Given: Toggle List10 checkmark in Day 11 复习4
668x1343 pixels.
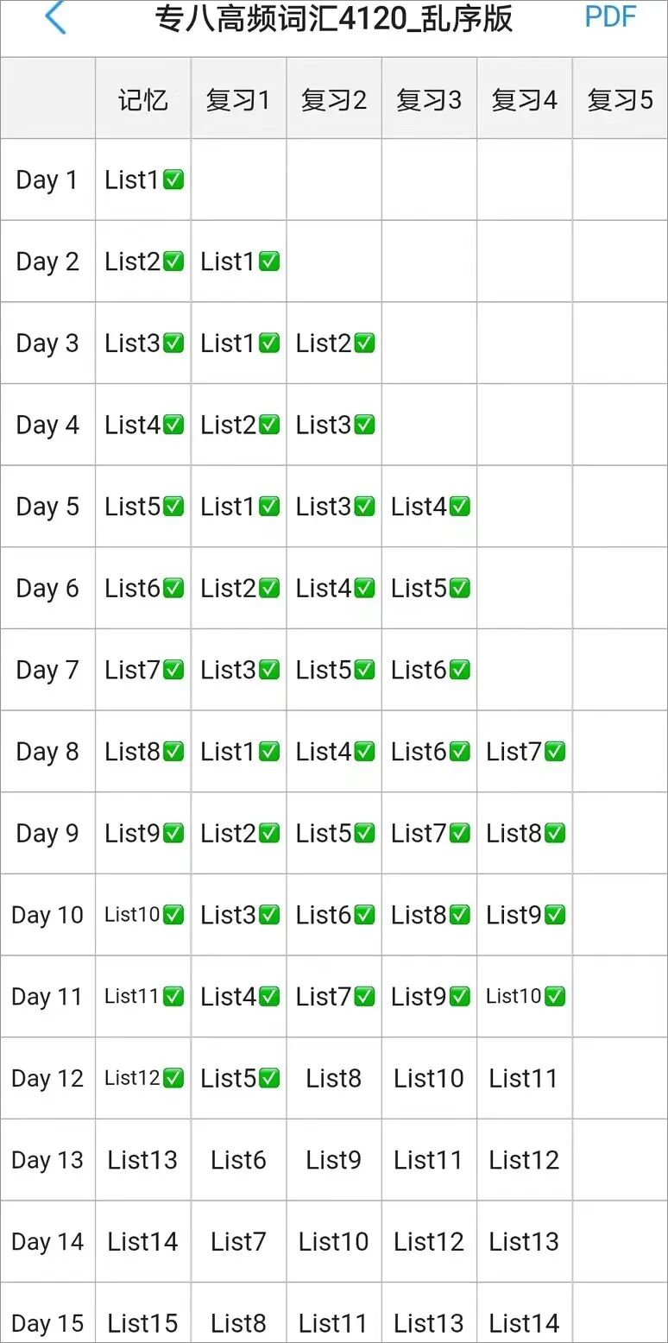Looking at the screenshot, I should pyautogui.click(x=555, y=997).
